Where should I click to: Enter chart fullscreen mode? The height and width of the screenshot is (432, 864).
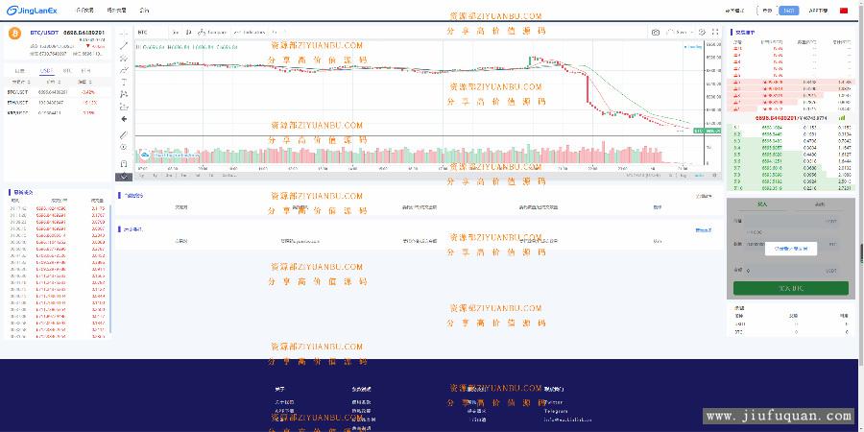tap(715, 32)
